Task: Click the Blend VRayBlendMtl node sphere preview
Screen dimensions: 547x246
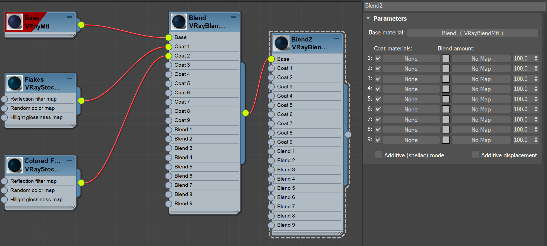Action: 178,22
